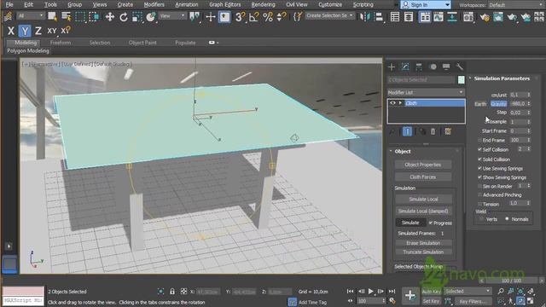Activate the Select and Scale tool

136,17
